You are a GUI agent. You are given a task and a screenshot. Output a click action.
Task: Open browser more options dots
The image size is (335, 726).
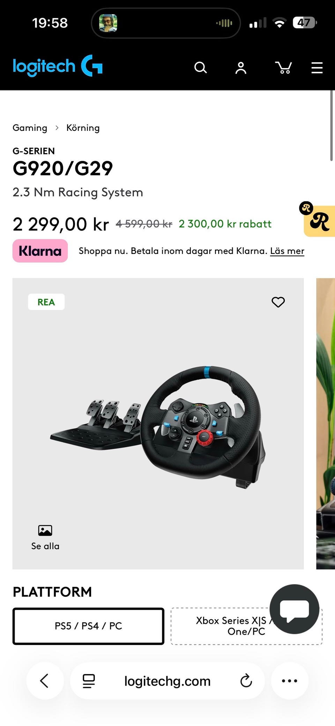click(x=290, y=681)
